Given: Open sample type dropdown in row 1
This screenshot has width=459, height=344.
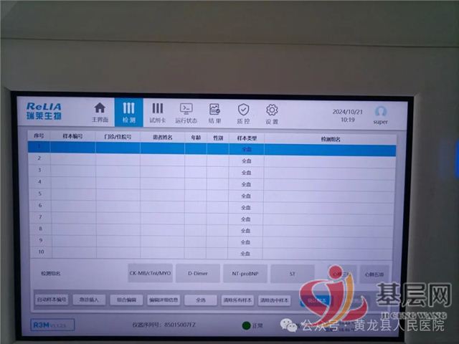Looking at the screenshot, I should [x=245, y=149].
